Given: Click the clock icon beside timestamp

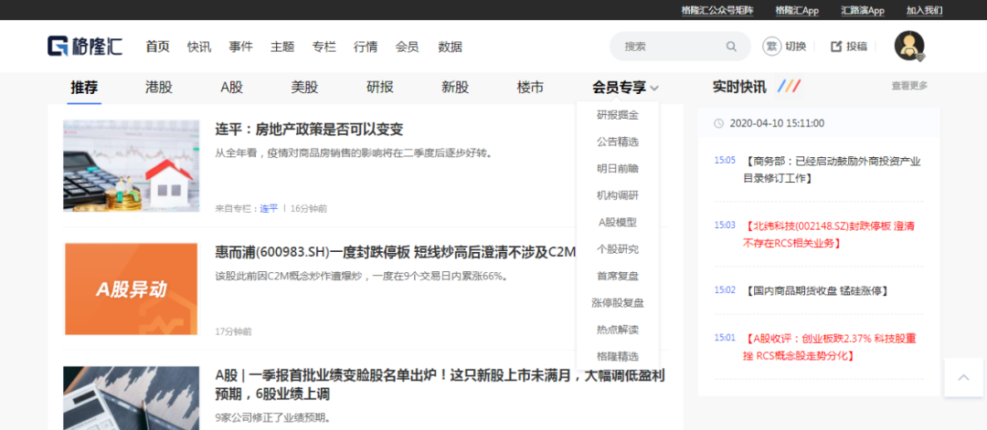Looking at the screenshot, I should [x=719, y=123].
